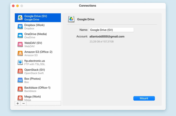Click the allantodd888@gmail.com account text
The width and height of the screenshot is (176, 116).
[x=107, y=36]
